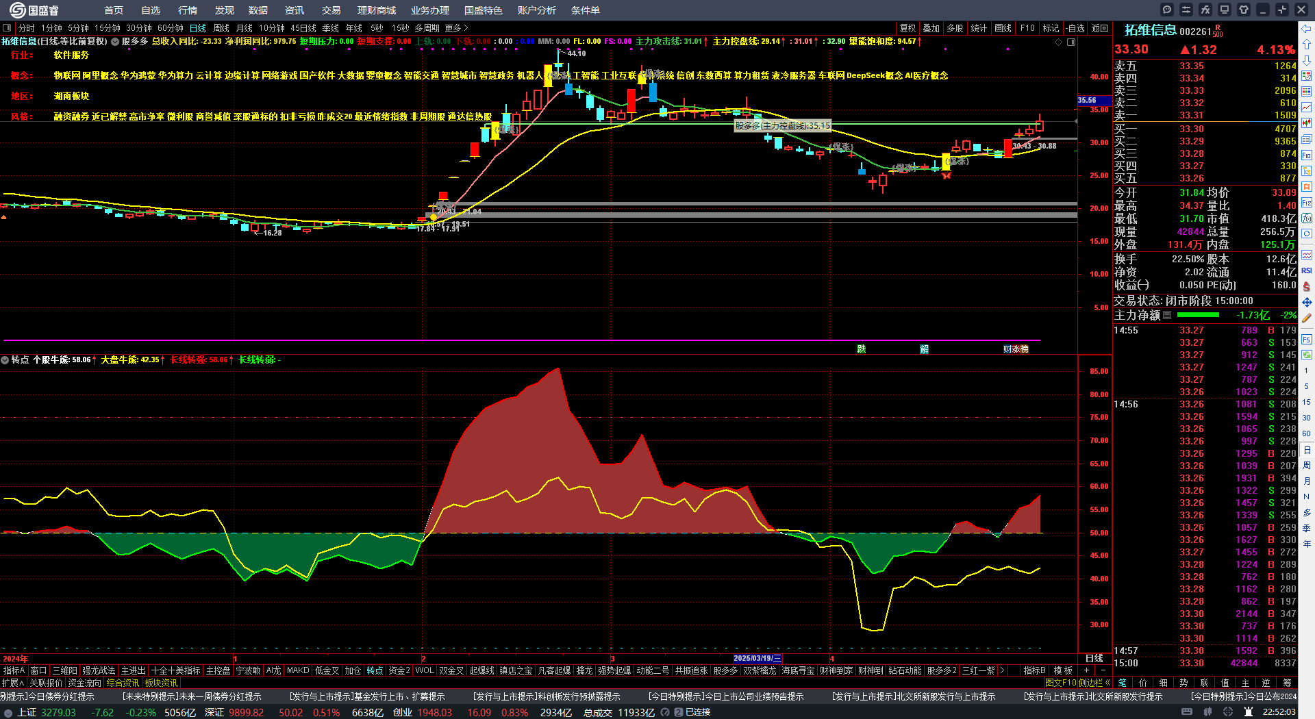Click the 2025/03/19 date marker on time axis
Screen dimensions: 1315x719
tap(757, 658)
